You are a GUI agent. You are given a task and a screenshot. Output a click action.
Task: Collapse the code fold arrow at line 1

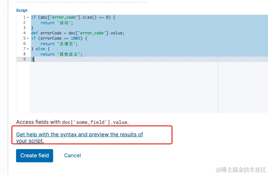click(28, 17)
